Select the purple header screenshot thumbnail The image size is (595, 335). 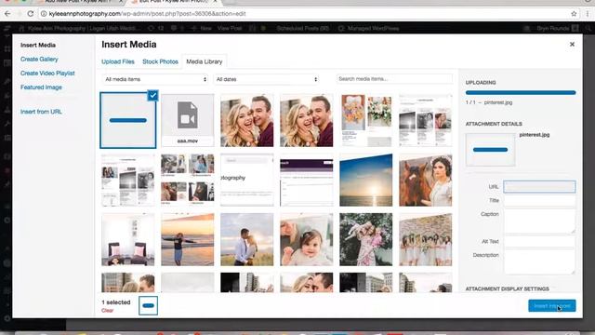click(307, 180)
